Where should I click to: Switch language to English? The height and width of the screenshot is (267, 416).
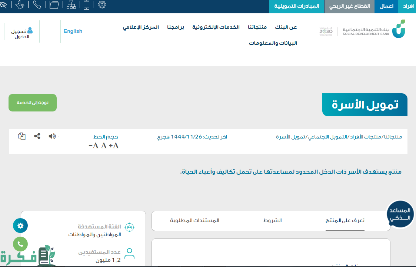pyautogui.click(x=73, y=31)
